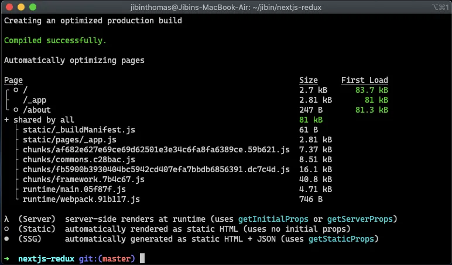
Task: Click 'Compiled successfully.' green message
Action: point(55,40)
